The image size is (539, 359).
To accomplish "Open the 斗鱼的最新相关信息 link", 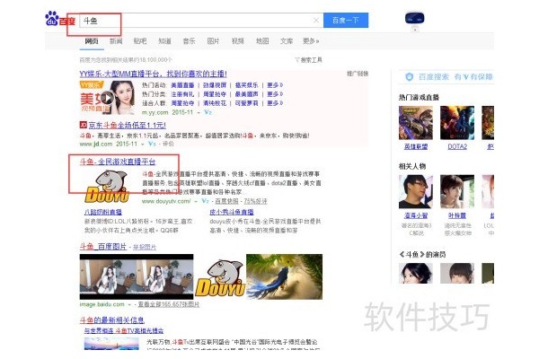I will pos(111,320).
